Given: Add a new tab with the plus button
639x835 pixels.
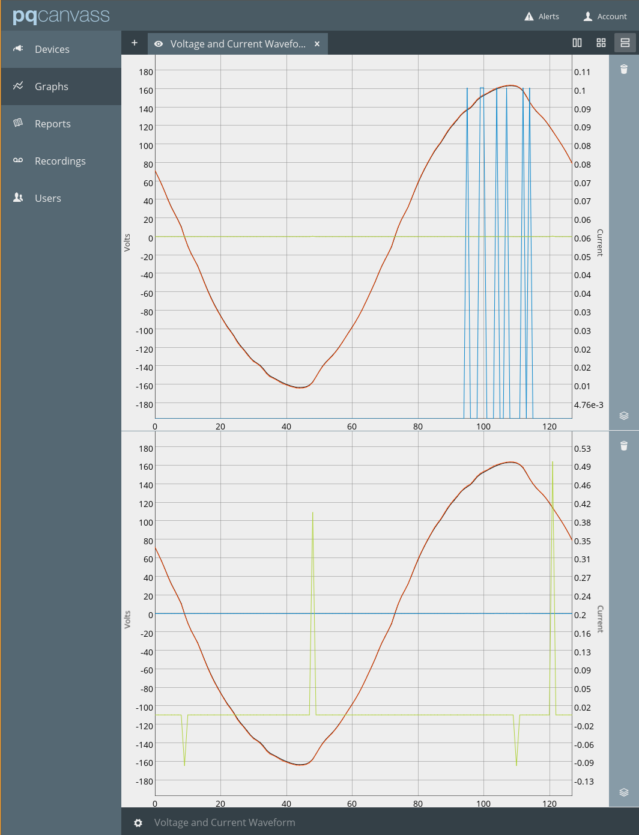Looking at the screenshot, I should click(134, 43).
